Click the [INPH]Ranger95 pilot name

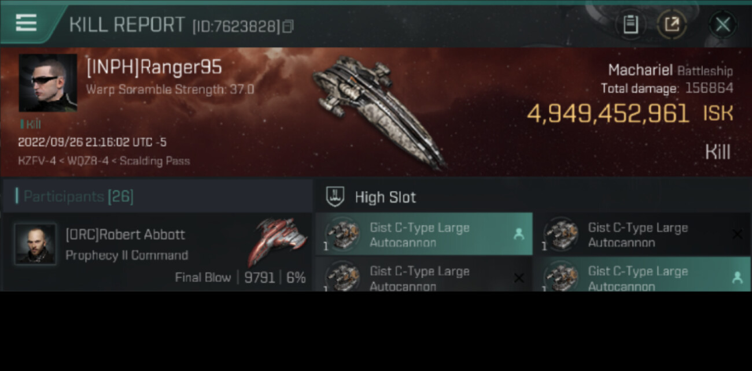[154, 67]
